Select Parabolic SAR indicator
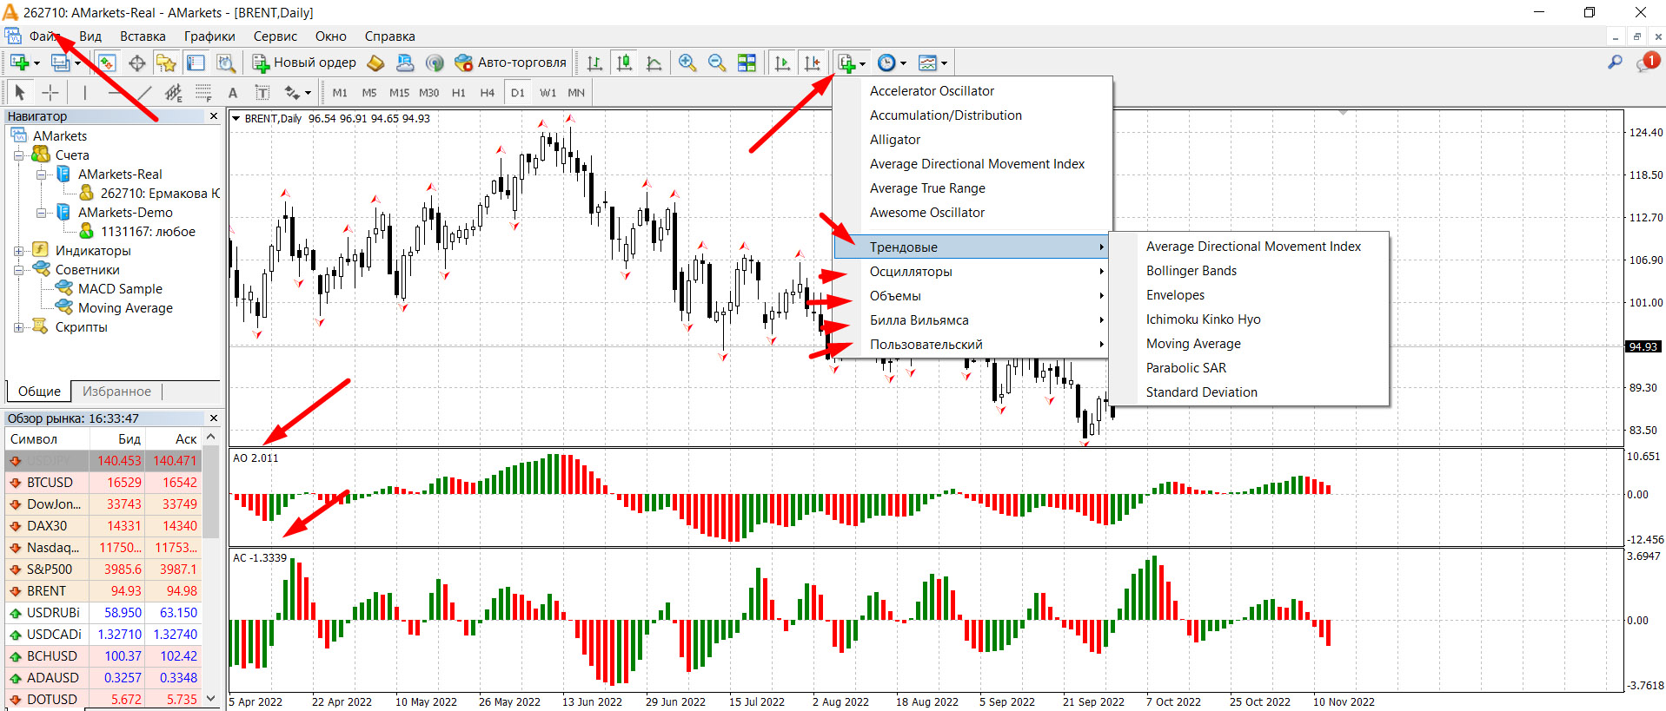Screen dimensions: 1666x711 click(1249, 368)
